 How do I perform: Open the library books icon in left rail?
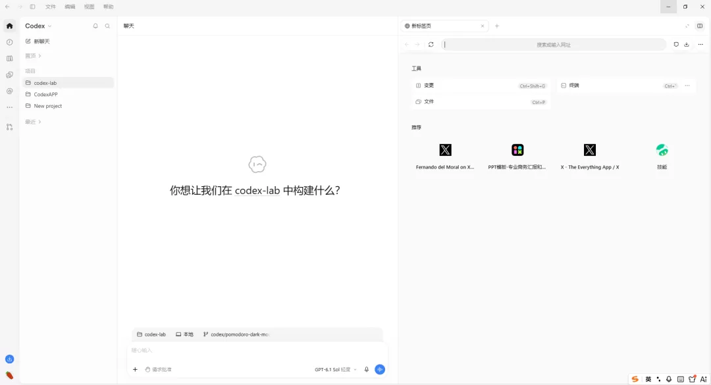[x=9, y=59]
